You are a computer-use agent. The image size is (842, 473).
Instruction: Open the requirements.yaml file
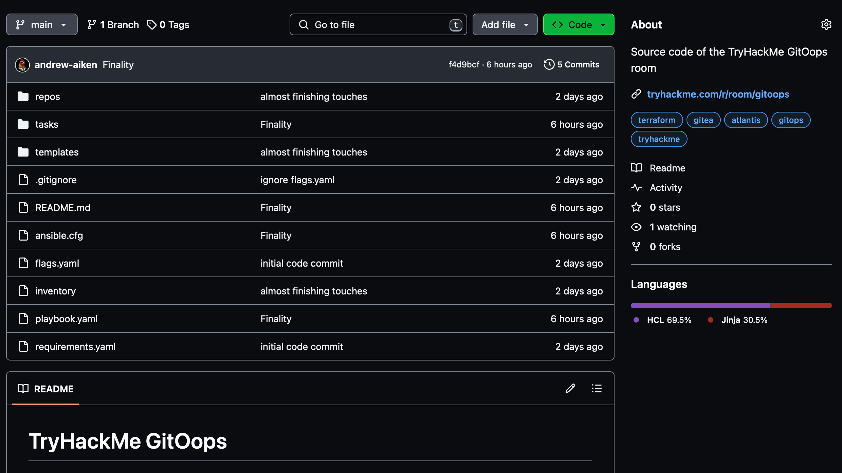pos(75,347)
